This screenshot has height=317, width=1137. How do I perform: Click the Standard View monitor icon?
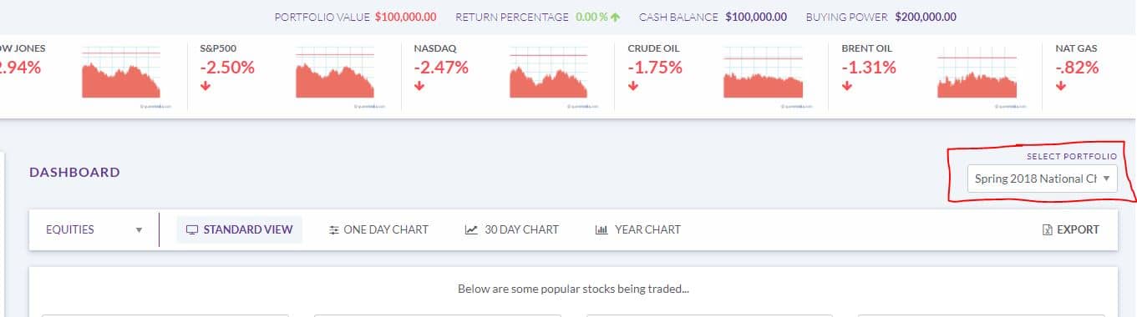click(x=191, y=229)
